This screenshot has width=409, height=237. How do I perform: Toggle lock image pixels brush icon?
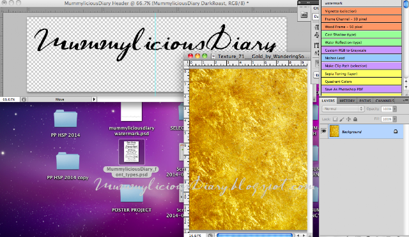pyautogui.click(x=342, y=119)
